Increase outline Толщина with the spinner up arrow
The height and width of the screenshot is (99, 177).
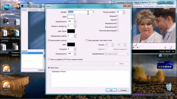[75, 48]
